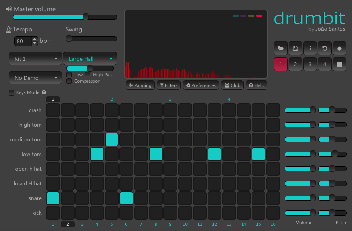Select pattern 4 button

click(x=325, y=64)
